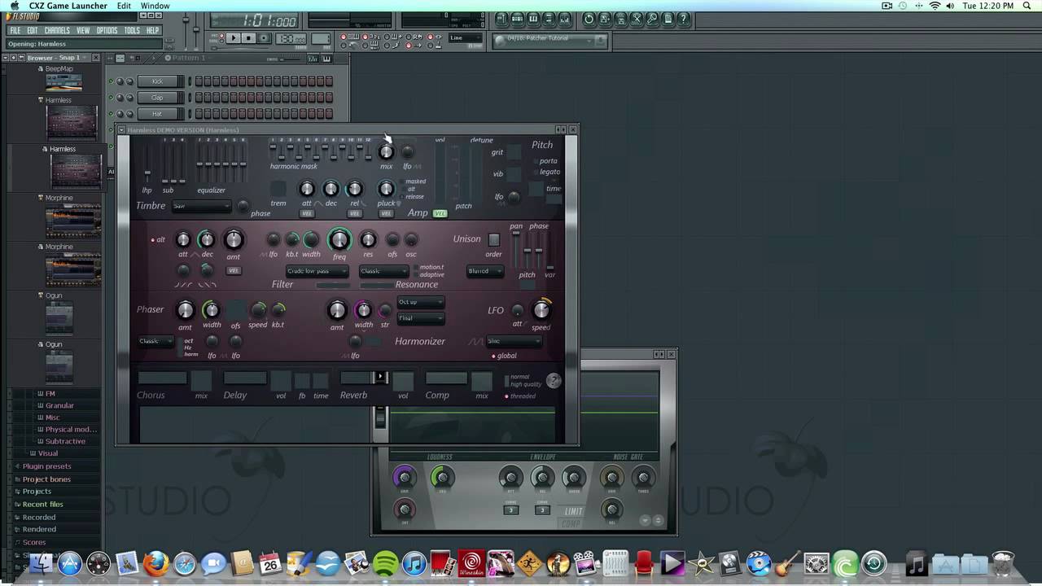Click the Stop button in transport panel
The height and width of the screenshot is (586, 1042).
[248, 38]
